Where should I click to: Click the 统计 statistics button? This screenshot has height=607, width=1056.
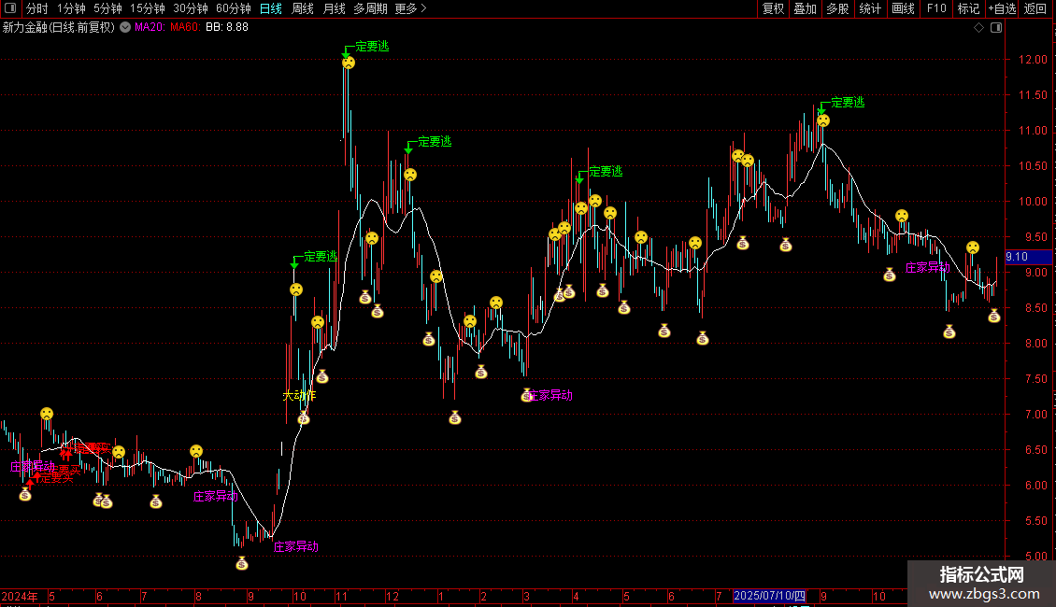[869, 8]
